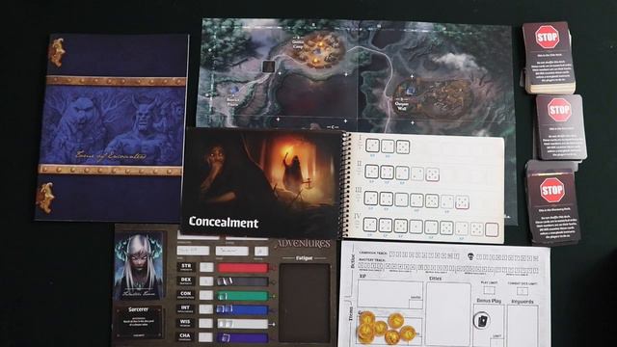Click the red STR track bar
Viewport: 617px width, 347px height.
[243, 268]
